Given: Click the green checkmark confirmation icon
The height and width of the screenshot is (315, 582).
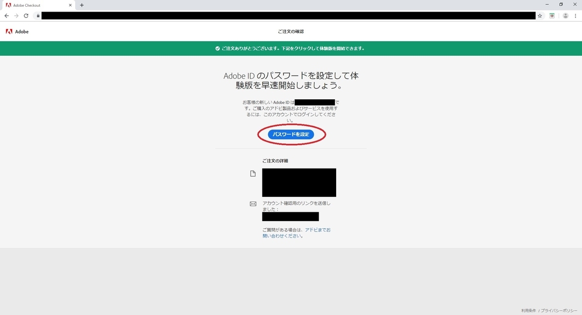Looking at the screenshot, I should pos(218,48).
